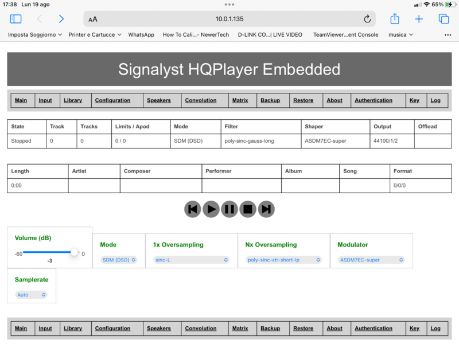Open Log in the bottom navigation bar
Screen dimensions: 459x344
tap(435, 329)
